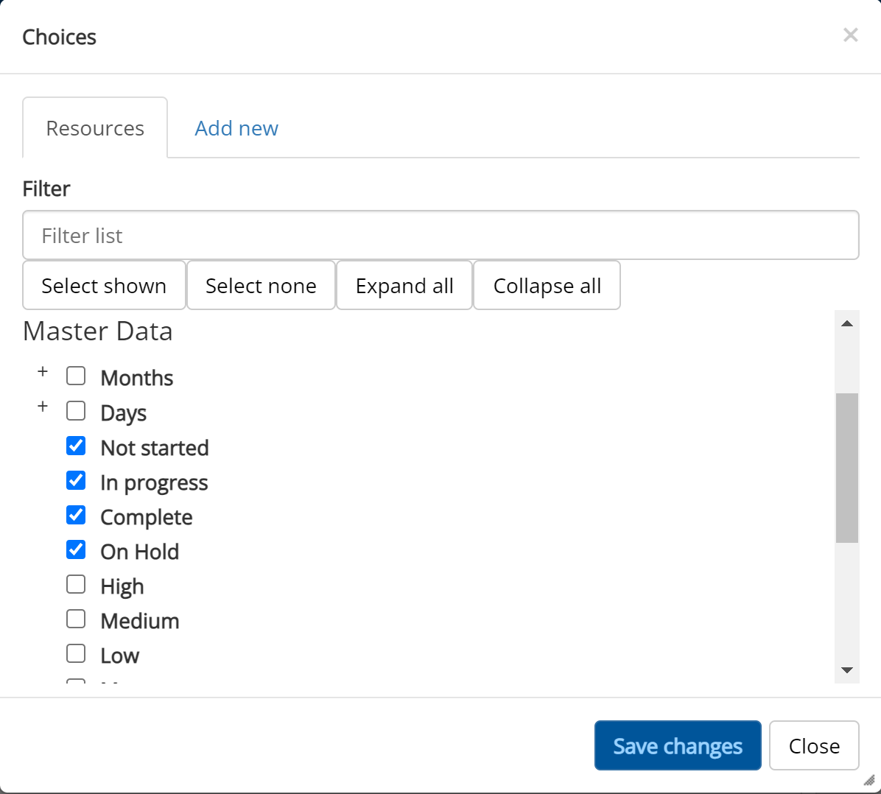The width and height of the screenshot is (881, 794).
Task: Open the Resources tab
Action: pyautogui.click(x=95, y=128)
